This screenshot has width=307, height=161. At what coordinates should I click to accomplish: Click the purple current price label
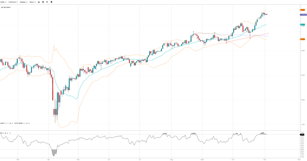303,15
